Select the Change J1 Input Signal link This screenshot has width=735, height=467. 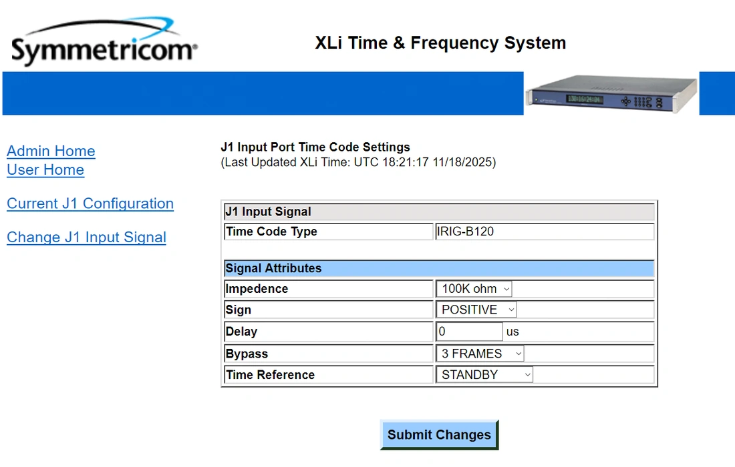(x=86, y=238)
